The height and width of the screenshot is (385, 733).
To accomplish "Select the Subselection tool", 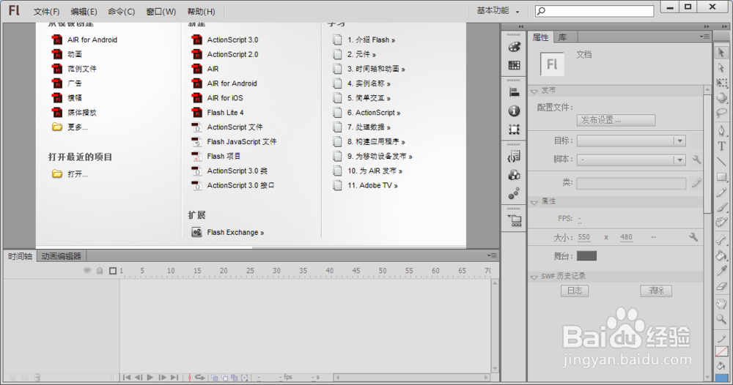I will pos(721,67).
